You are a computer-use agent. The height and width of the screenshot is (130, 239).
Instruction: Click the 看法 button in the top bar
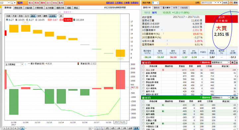pos(31,3)
